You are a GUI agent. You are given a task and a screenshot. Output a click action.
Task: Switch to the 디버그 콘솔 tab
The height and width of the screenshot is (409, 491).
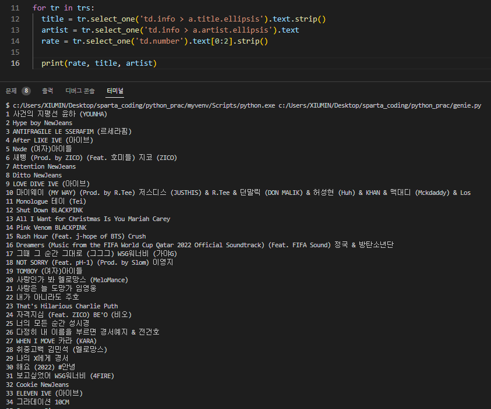point(80,91)
